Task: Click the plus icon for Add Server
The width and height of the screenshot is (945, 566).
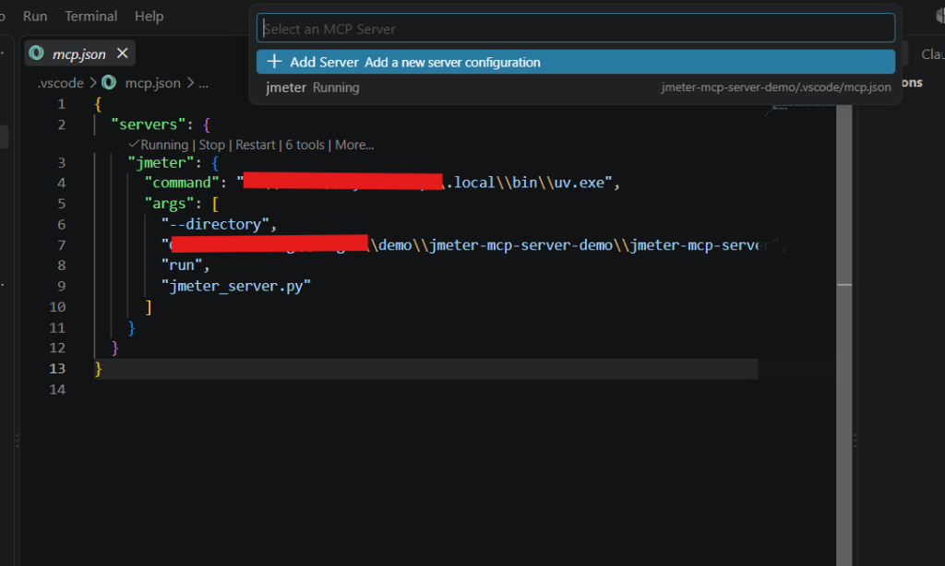Action: pyautogui.click(x=274, y=62)
